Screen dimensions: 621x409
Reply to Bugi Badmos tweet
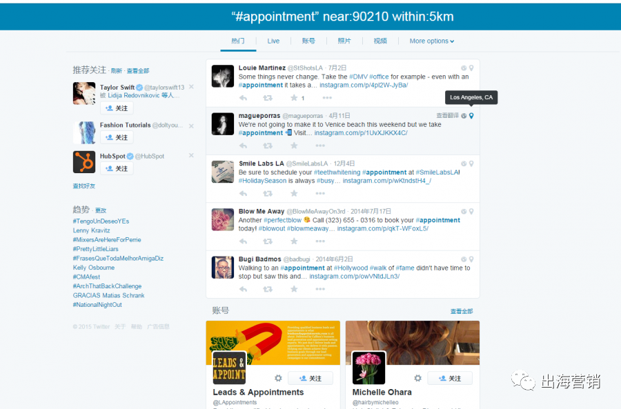(x=243, y=289)
